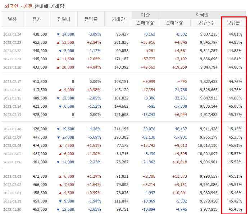
Task: Click the change rate -3.09%
Action: coord(95,34)
